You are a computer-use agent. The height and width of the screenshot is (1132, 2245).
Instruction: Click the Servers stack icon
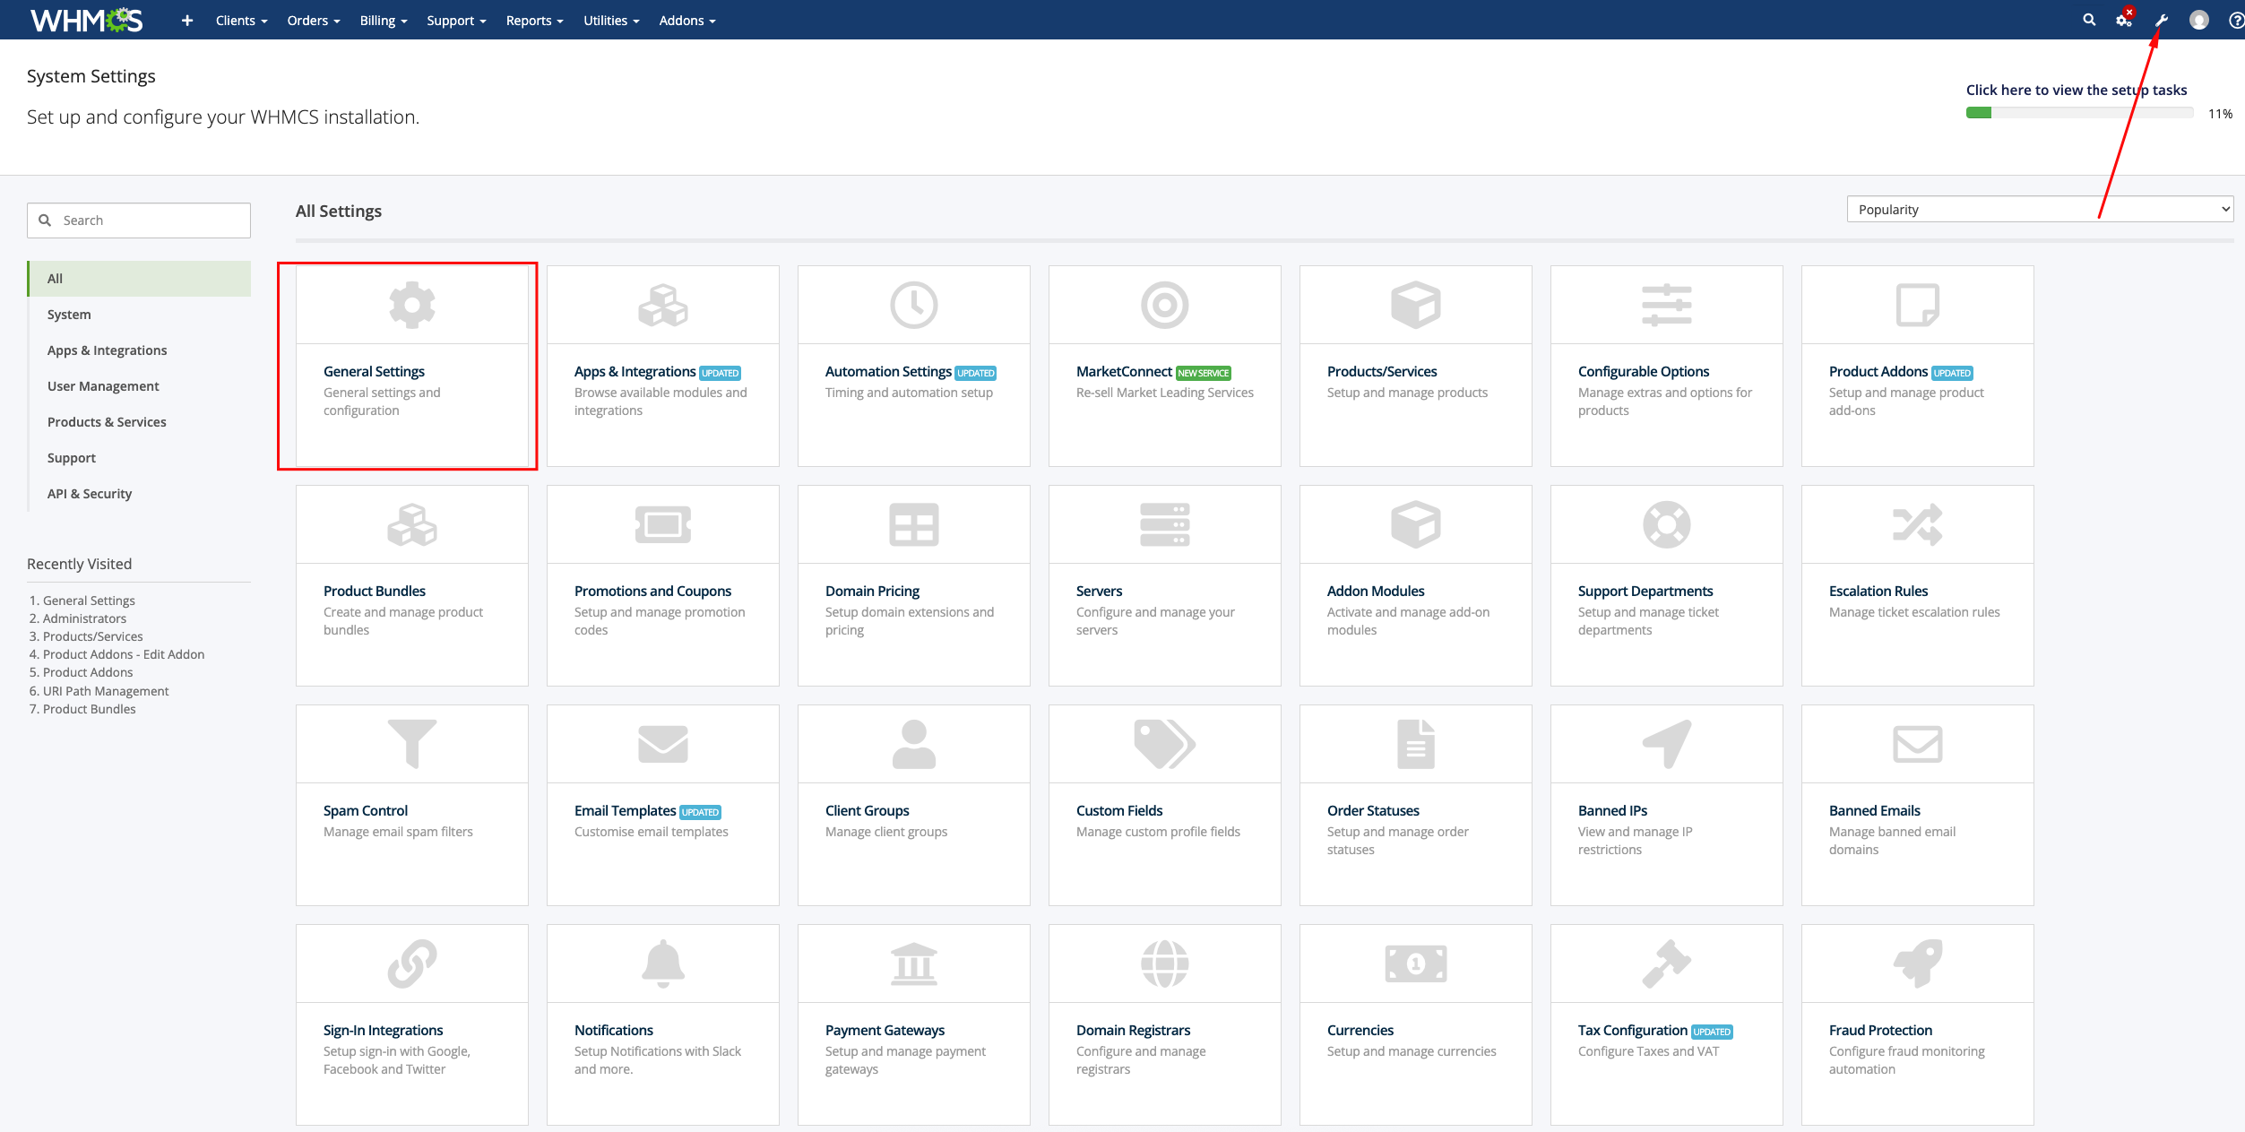pos(1164,524)
